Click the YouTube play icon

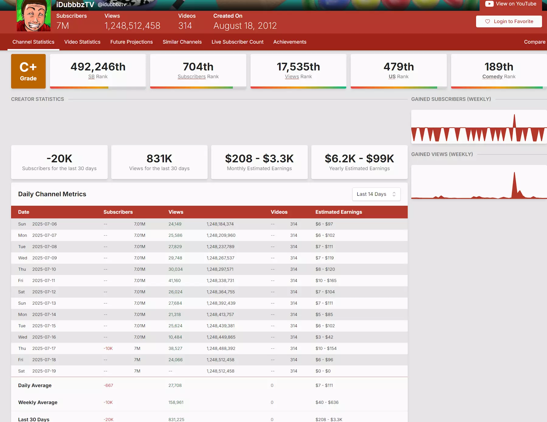(x=489, y=4)
